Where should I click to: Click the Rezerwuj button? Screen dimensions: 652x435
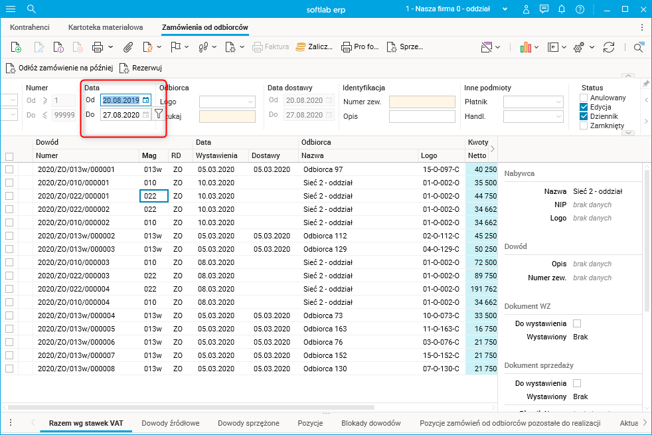[x=141, y=68]
